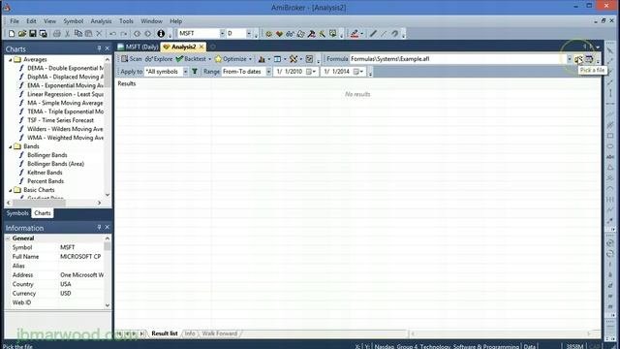620x349 pixels.
Task: Select the Keltner Bands chart item
Action: point(45,173)
